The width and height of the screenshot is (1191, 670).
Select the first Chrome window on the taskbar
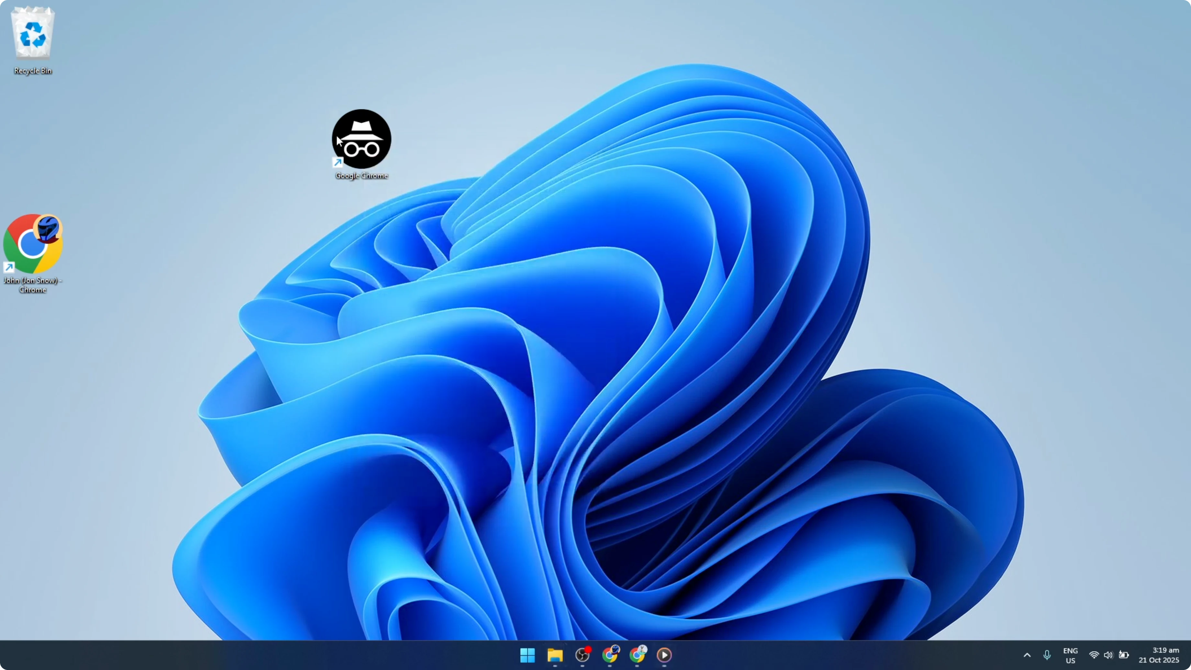[610, 655]
